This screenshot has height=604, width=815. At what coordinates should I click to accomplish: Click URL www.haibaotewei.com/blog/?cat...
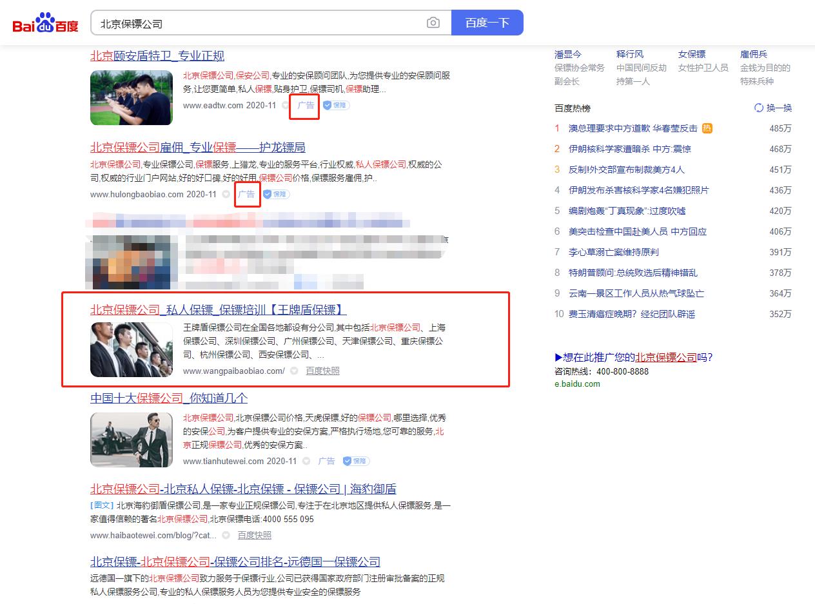pyautogui.click(x=153, y=535)
